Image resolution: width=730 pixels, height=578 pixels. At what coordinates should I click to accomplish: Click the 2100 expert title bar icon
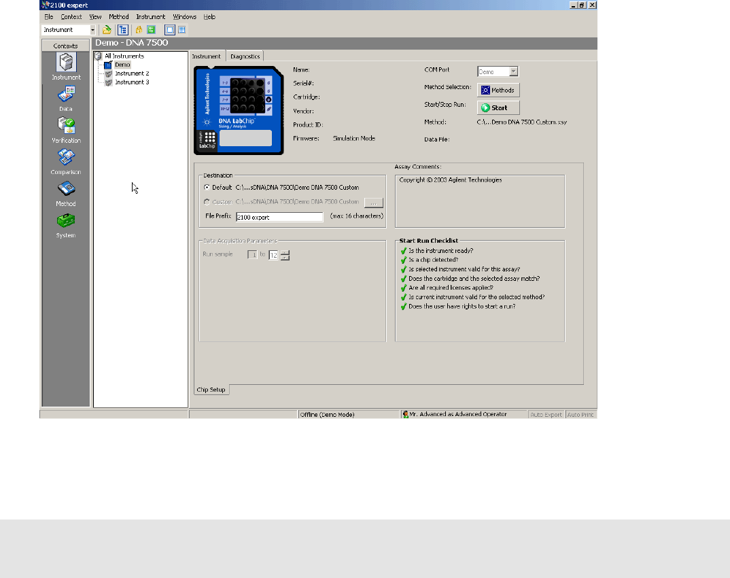coord(45,5)
